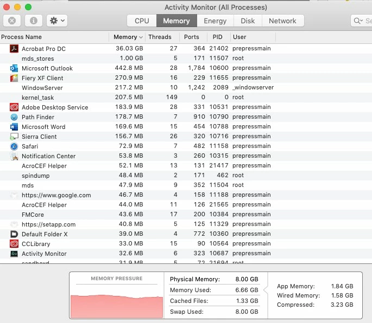Open the Network tab
This screenshot has width=372, height=323.
(282, 21)
